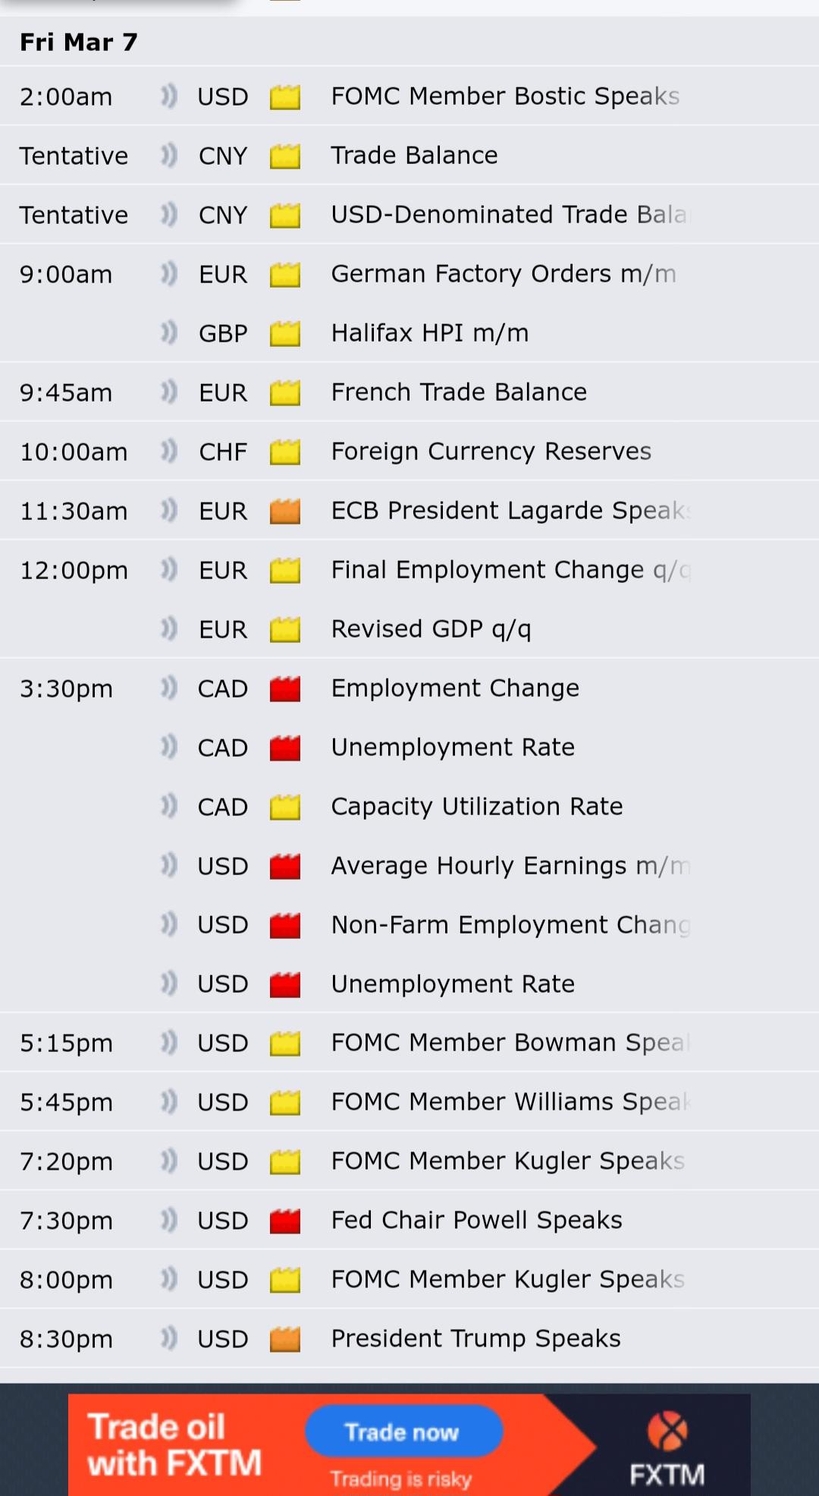The height and width of the screenshot is (1496, 819).
Task: Toggle the sound alert for Average Hourly Earnings
Action: coord(168,865)
